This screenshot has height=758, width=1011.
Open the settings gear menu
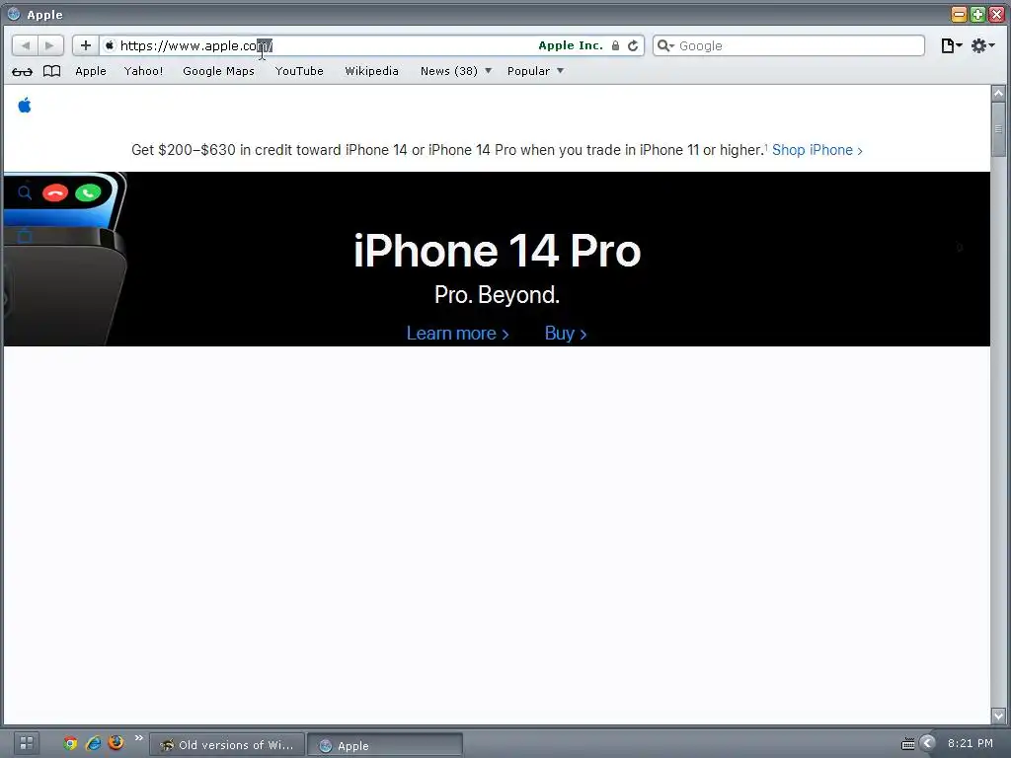pyautogui.click(x=982, y=45)
